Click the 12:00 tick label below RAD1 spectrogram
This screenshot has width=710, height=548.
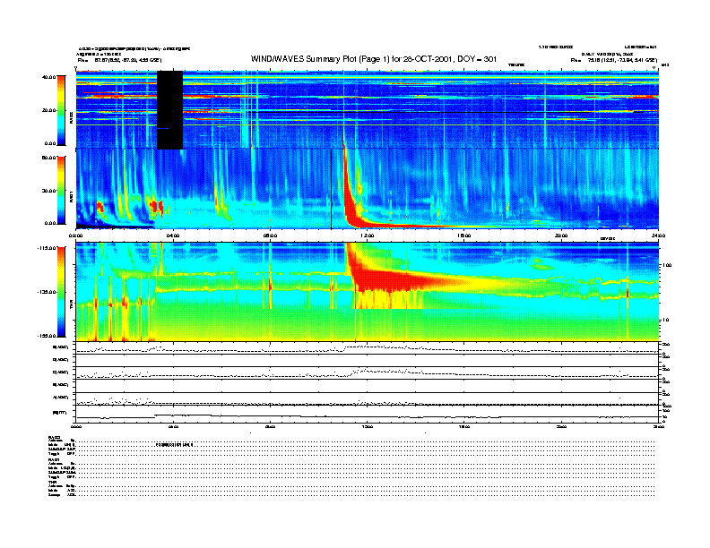(368, 235)
